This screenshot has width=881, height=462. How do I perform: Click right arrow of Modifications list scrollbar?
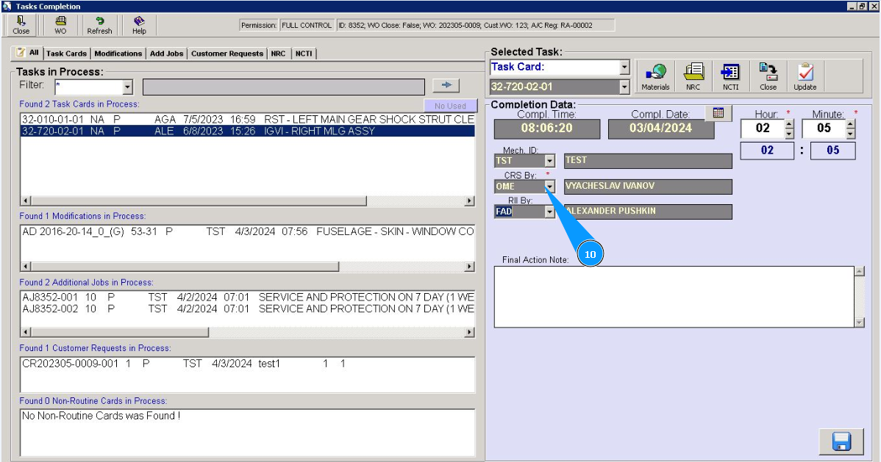click(x=469, y=266)
